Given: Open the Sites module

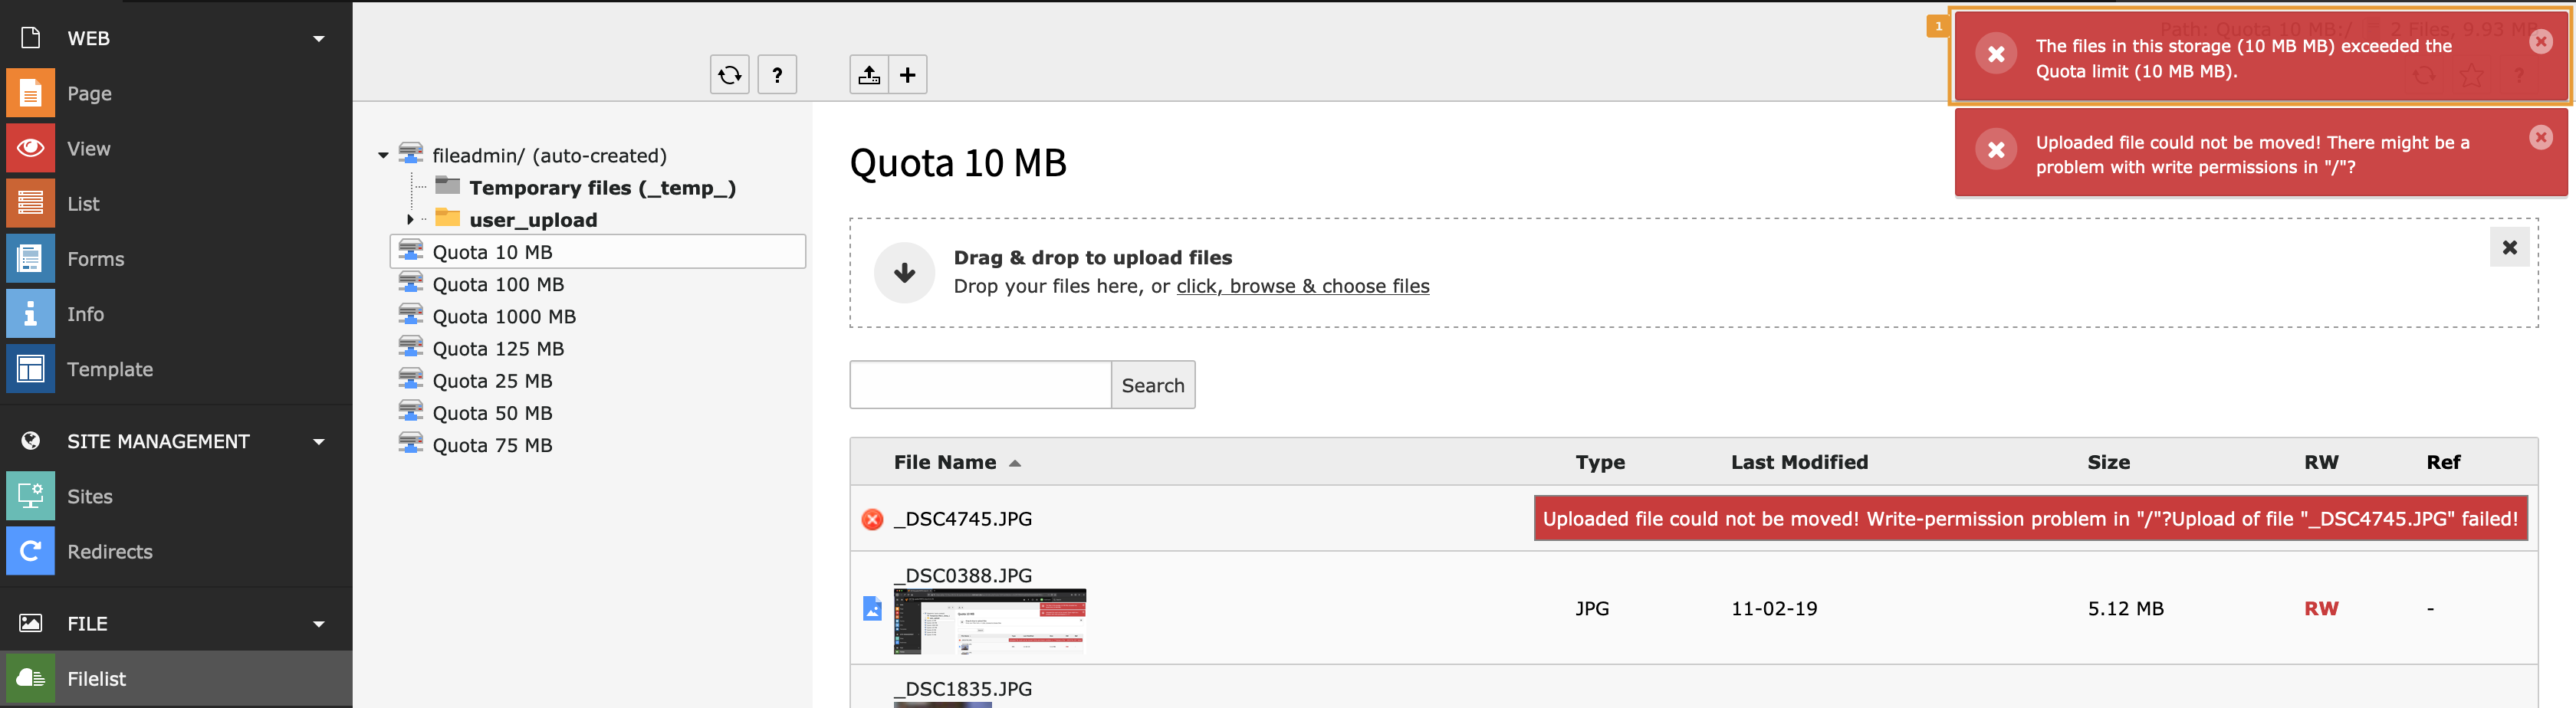Looking at the screenshot, I should click(x=90, y=495).
